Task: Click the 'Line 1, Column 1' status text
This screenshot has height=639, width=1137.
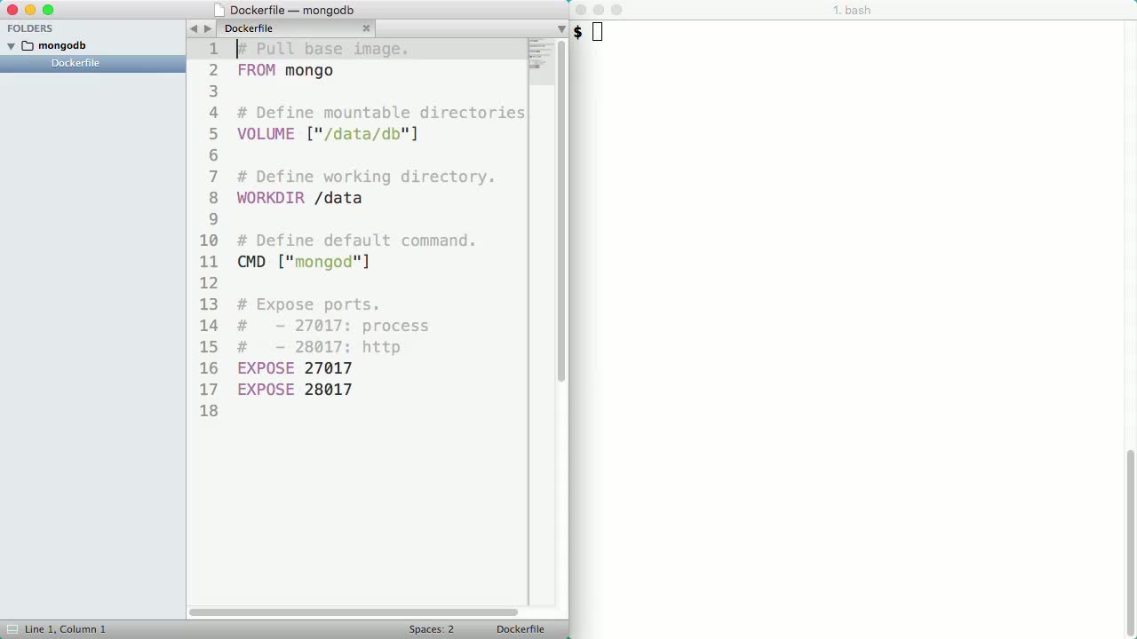Action: (65, 629)
